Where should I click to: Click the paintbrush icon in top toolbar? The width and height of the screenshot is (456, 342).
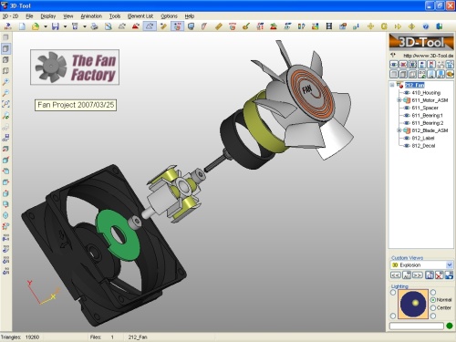point(246,26)
